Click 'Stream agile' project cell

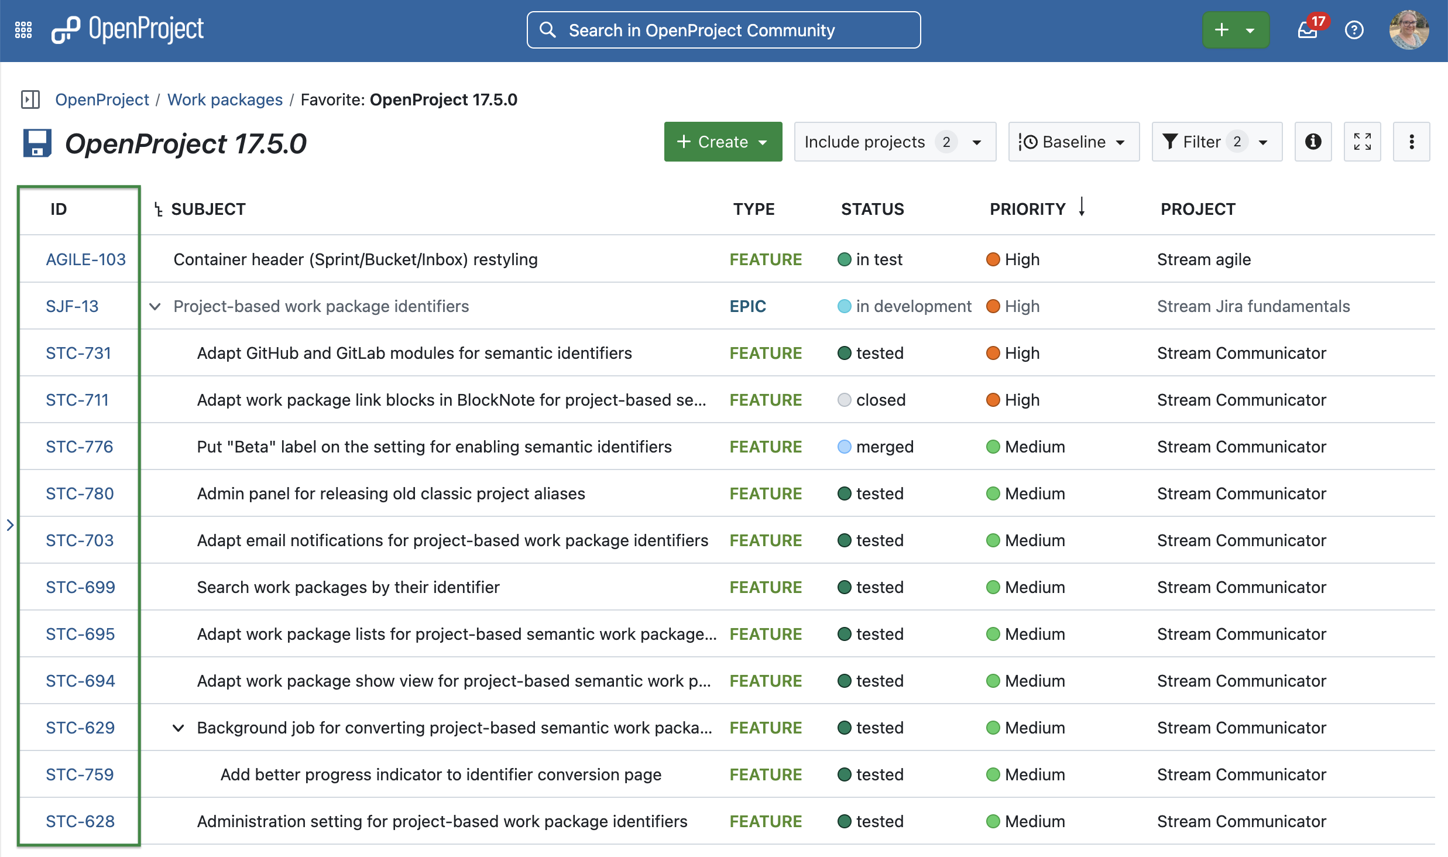click(x=1204, y=259)
